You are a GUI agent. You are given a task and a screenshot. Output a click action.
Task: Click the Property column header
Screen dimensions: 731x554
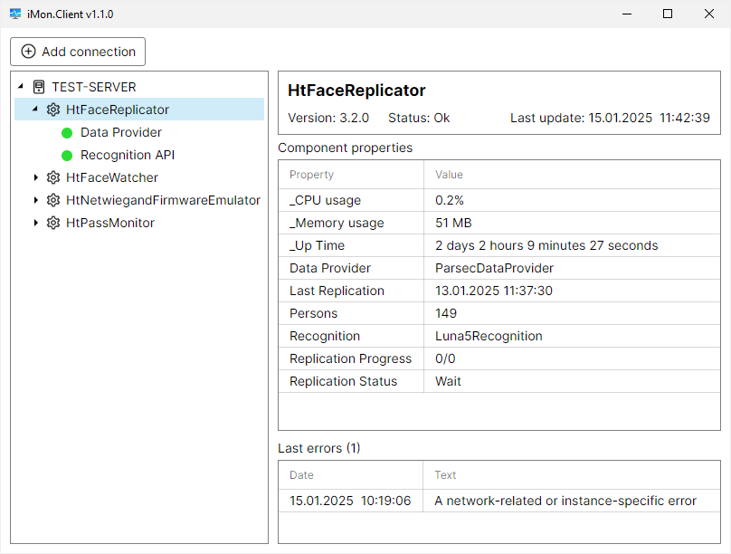[311, 175]
